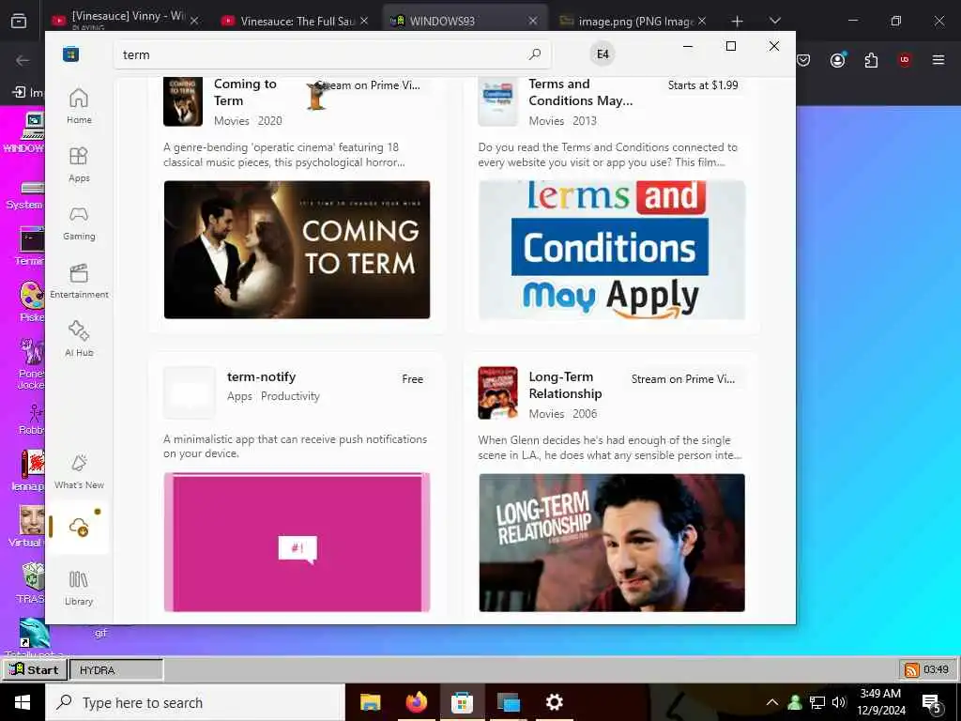The width and height of the screenshot is (961, 721).
Task: Open the term-notify app title
Action: click(x=262, y=376)
